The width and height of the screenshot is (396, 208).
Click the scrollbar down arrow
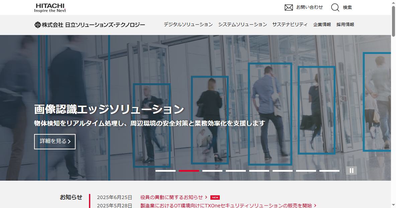pyautogui.click(x=393, y=205)
